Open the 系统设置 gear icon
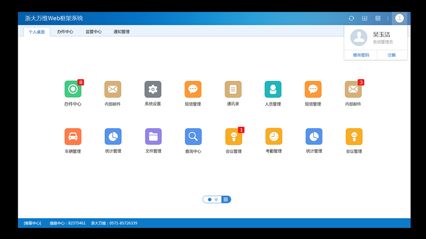 point(153,89)
